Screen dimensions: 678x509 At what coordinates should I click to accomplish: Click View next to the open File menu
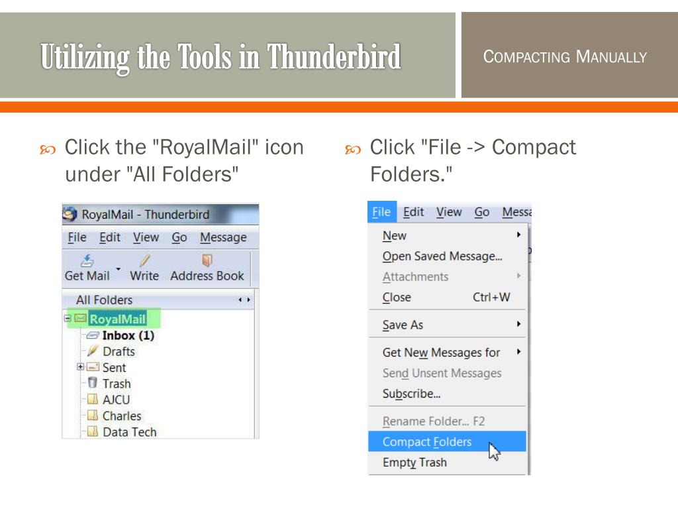coord(449,212)
